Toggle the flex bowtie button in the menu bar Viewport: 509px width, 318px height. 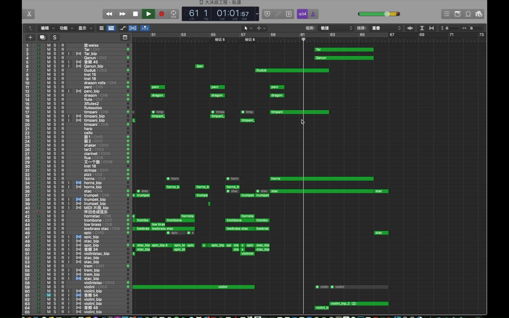133,28
